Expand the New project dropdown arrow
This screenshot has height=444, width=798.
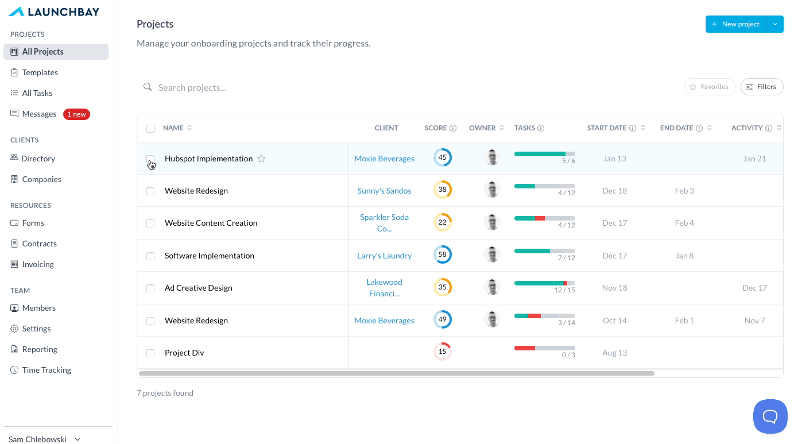pyautogui.click(x=775, y=24)
